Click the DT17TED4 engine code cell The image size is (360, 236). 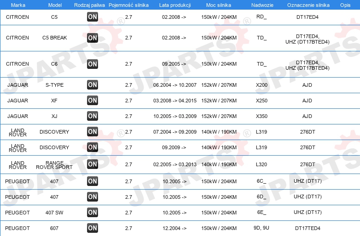(x=308, y=228)
